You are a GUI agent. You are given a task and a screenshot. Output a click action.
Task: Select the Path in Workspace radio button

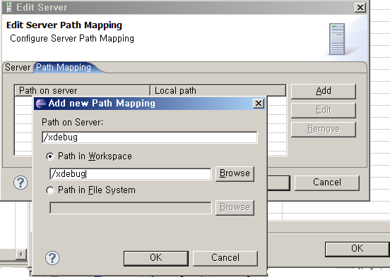coord(50,156)
